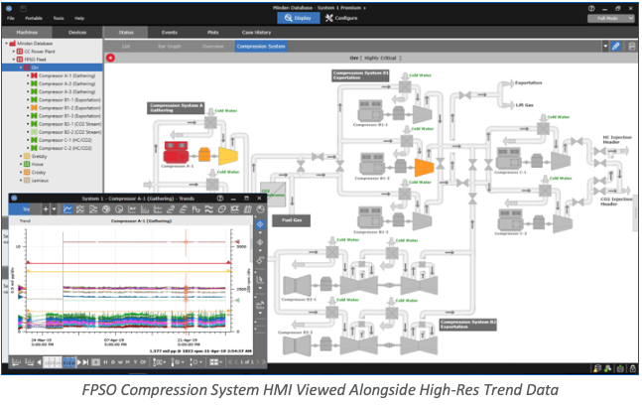Screen dimensions: 642x405
Task: Select the highlighted cursor tool in trend sidebar
Action: [x=260, y=224]
